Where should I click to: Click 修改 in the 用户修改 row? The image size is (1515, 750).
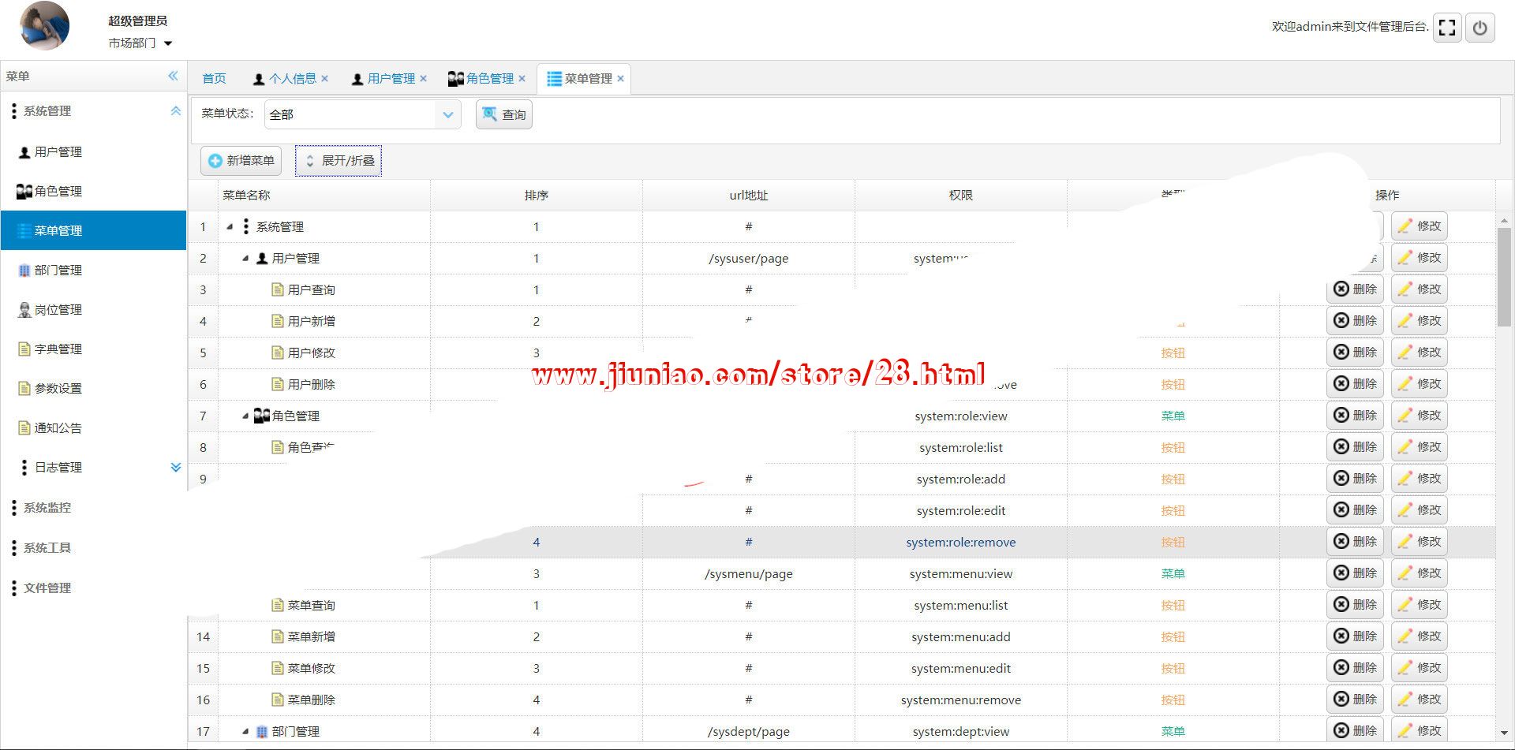(x=1420, y=353)
